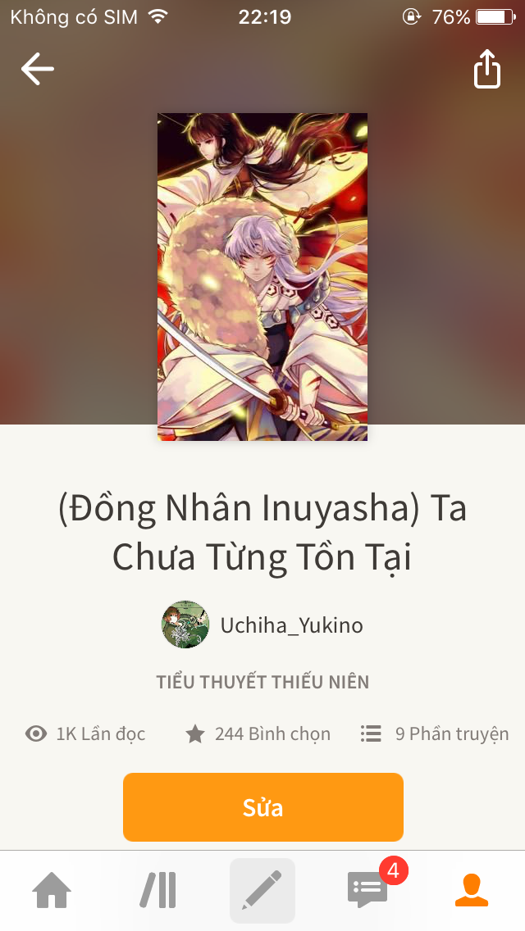Select the pencil Write tab
The image size is (525, 931).
click(262, 890)
